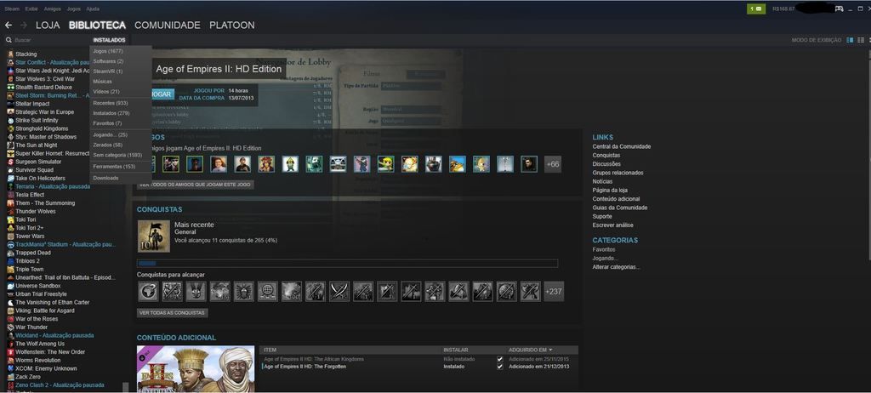871x393 pixels.
Task: Open the Amigos menu
Action: (52, 9)
